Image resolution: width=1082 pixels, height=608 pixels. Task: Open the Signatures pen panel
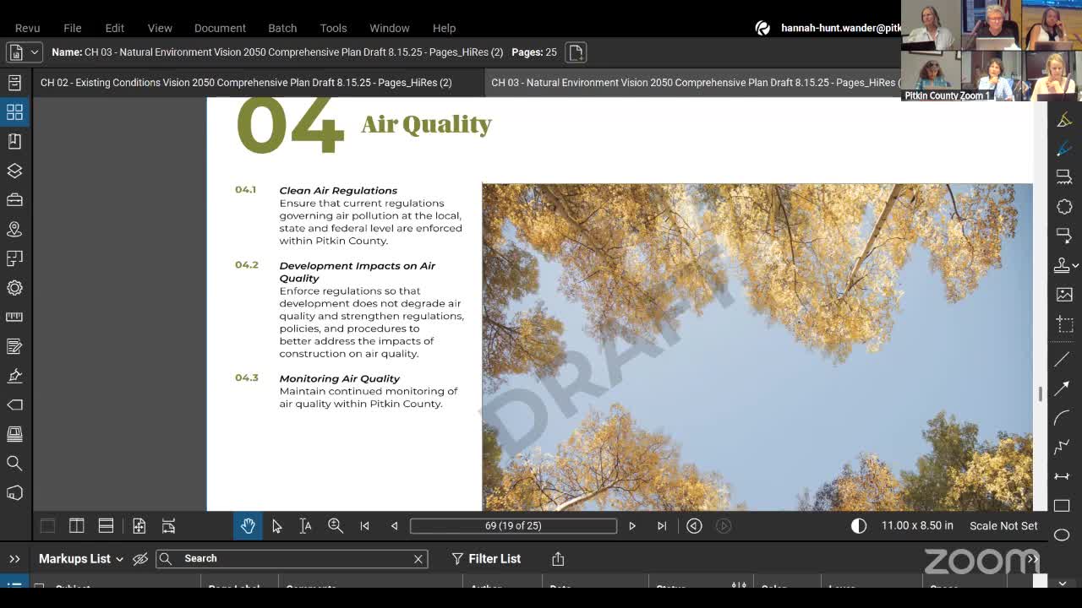point(14,376)
